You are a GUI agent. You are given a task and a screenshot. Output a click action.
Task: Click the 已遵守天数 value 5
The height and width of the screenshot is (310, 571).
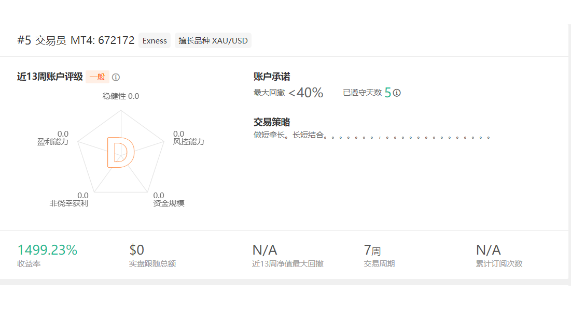coord(388,93)
